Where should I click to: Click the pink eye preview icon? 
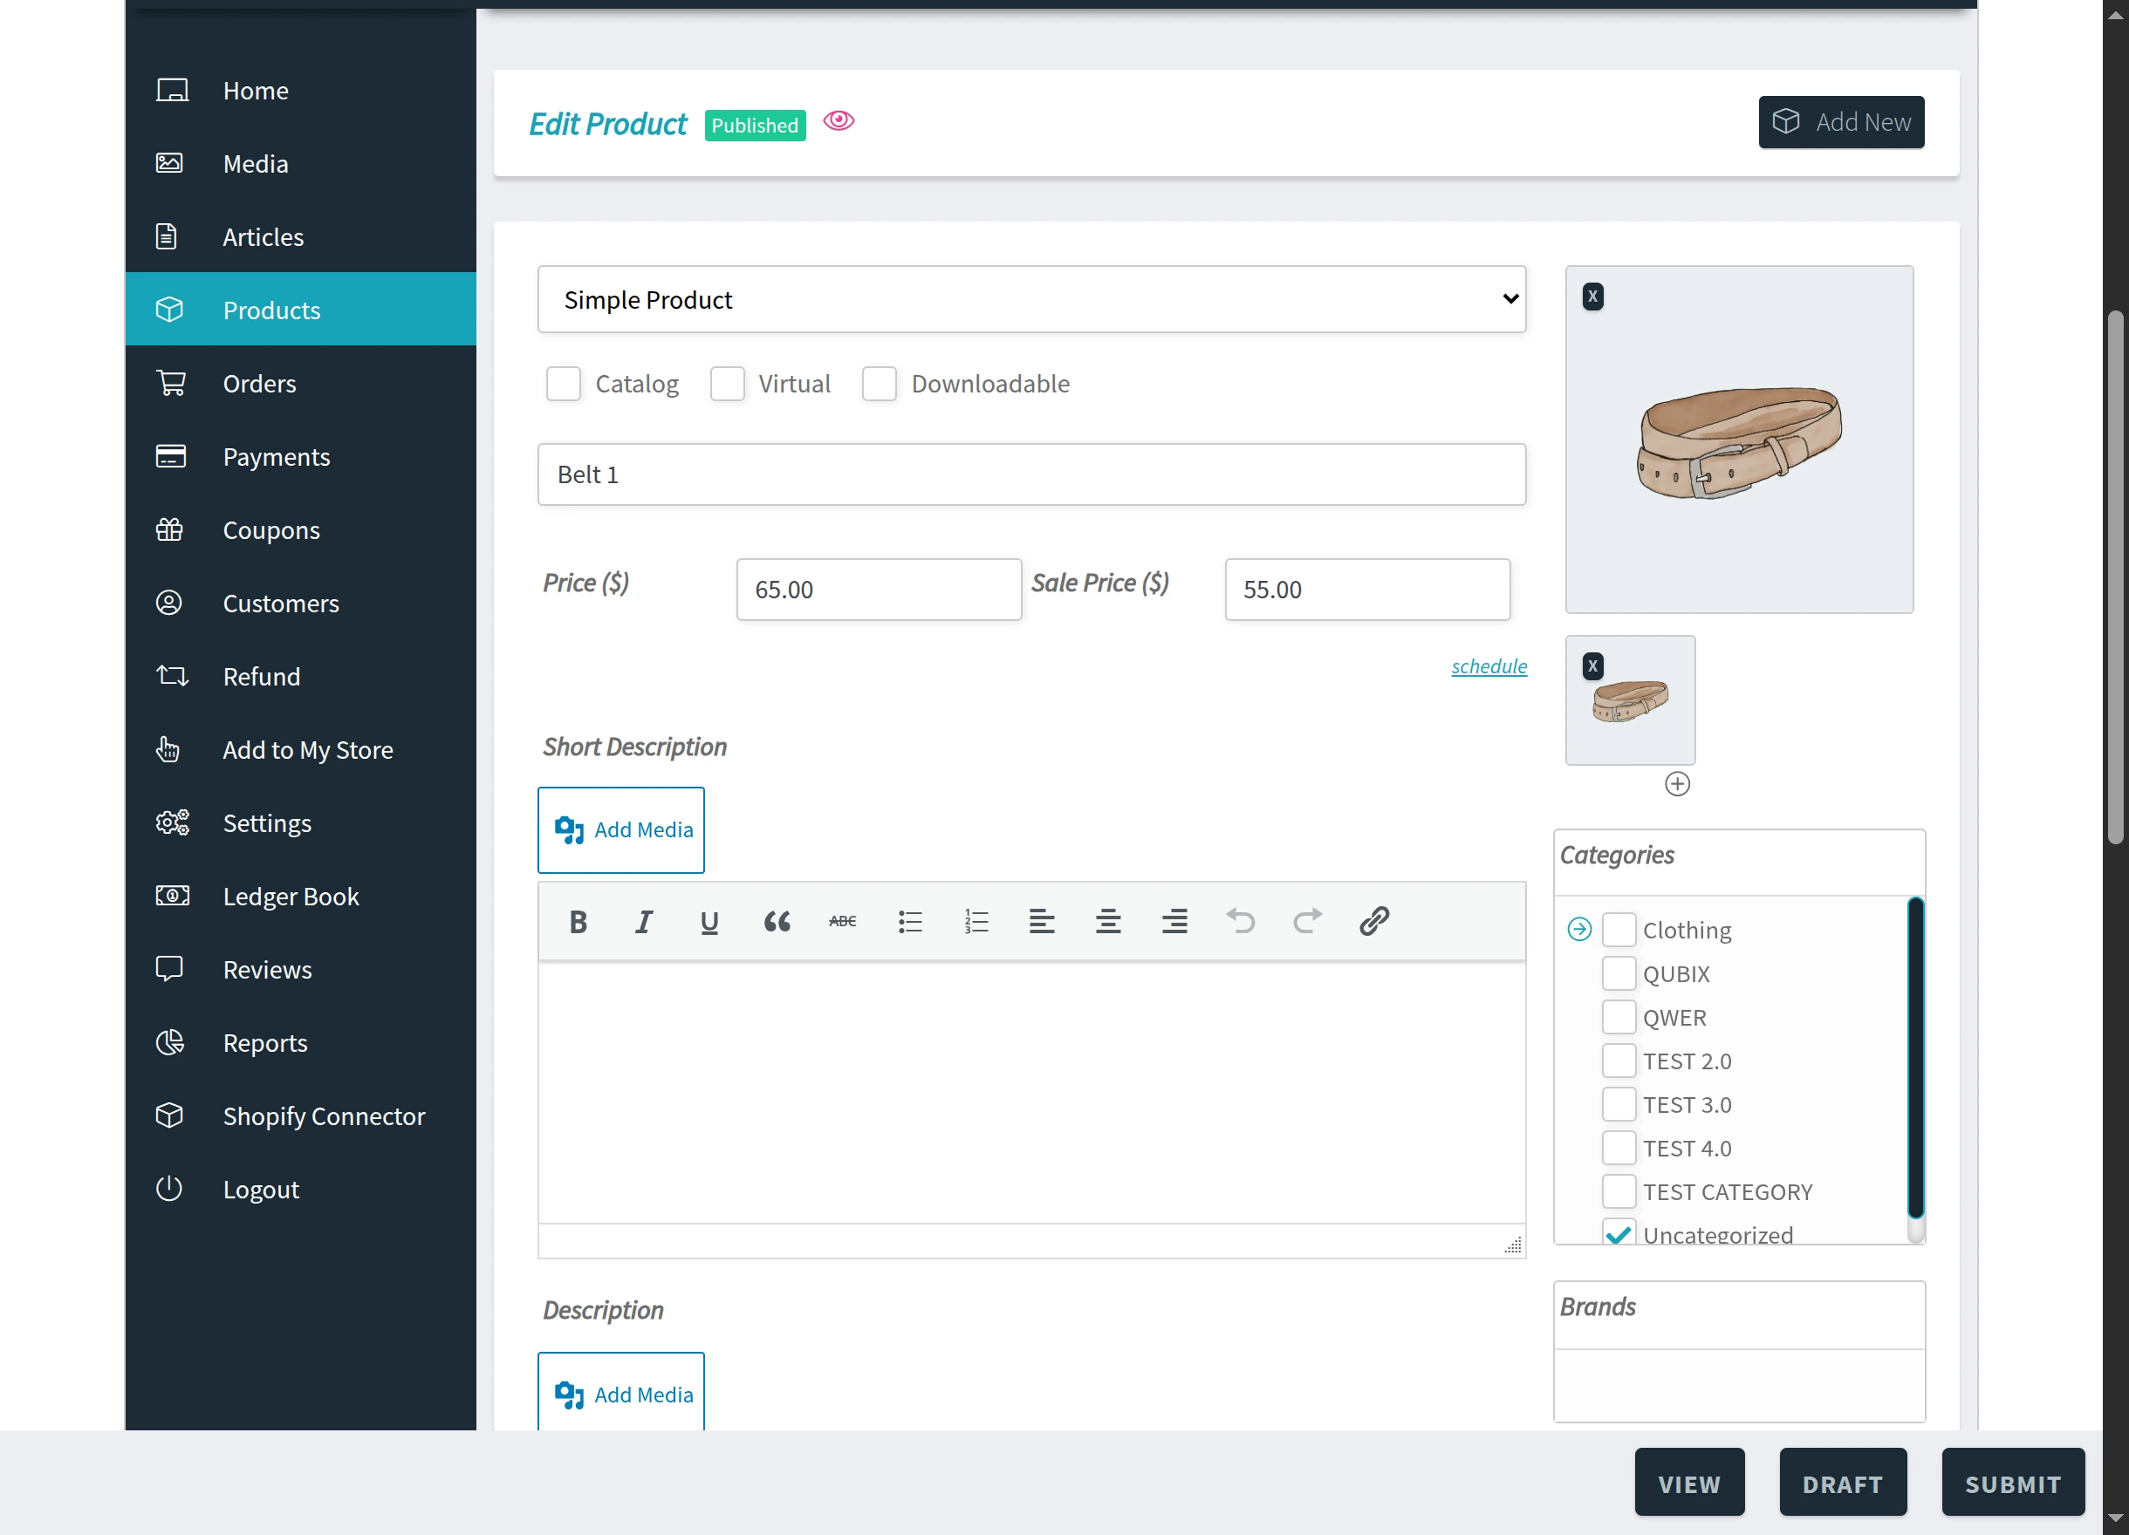coord(839,121)
